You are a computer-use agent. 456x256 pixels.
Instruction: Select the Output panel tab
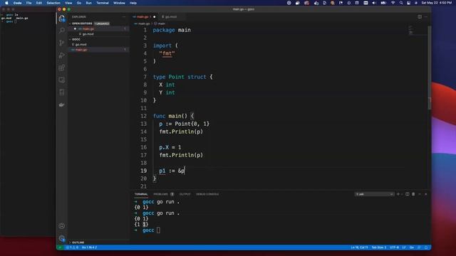click(185, 194)
